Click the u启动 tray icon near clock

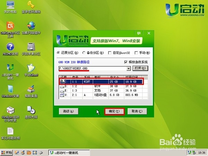pos(190,153)
